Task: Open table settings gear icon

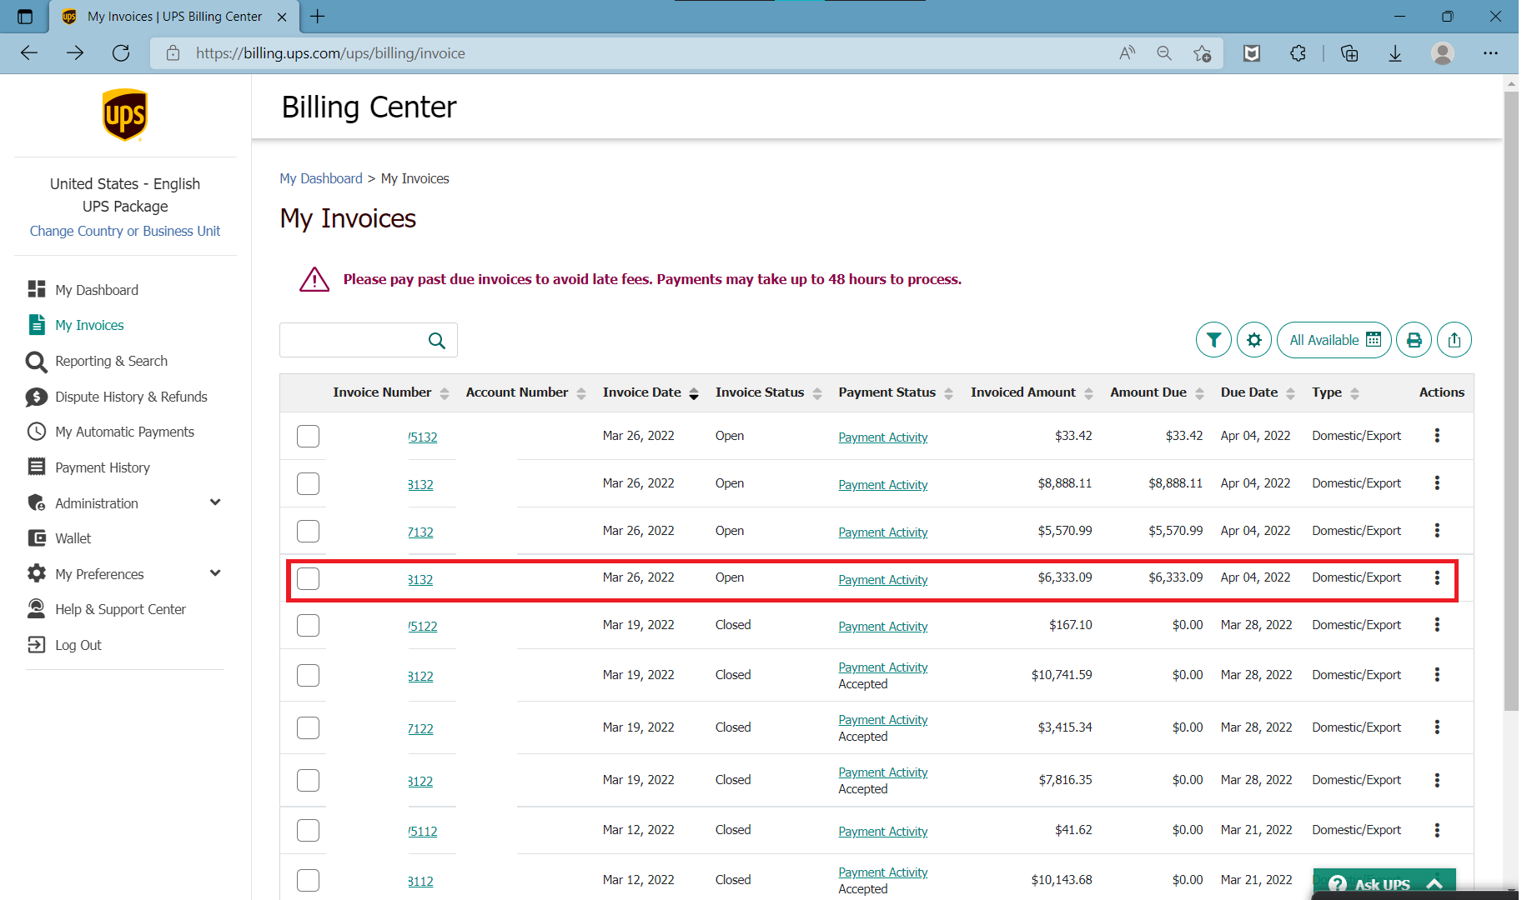Action: coord(1253,340)
